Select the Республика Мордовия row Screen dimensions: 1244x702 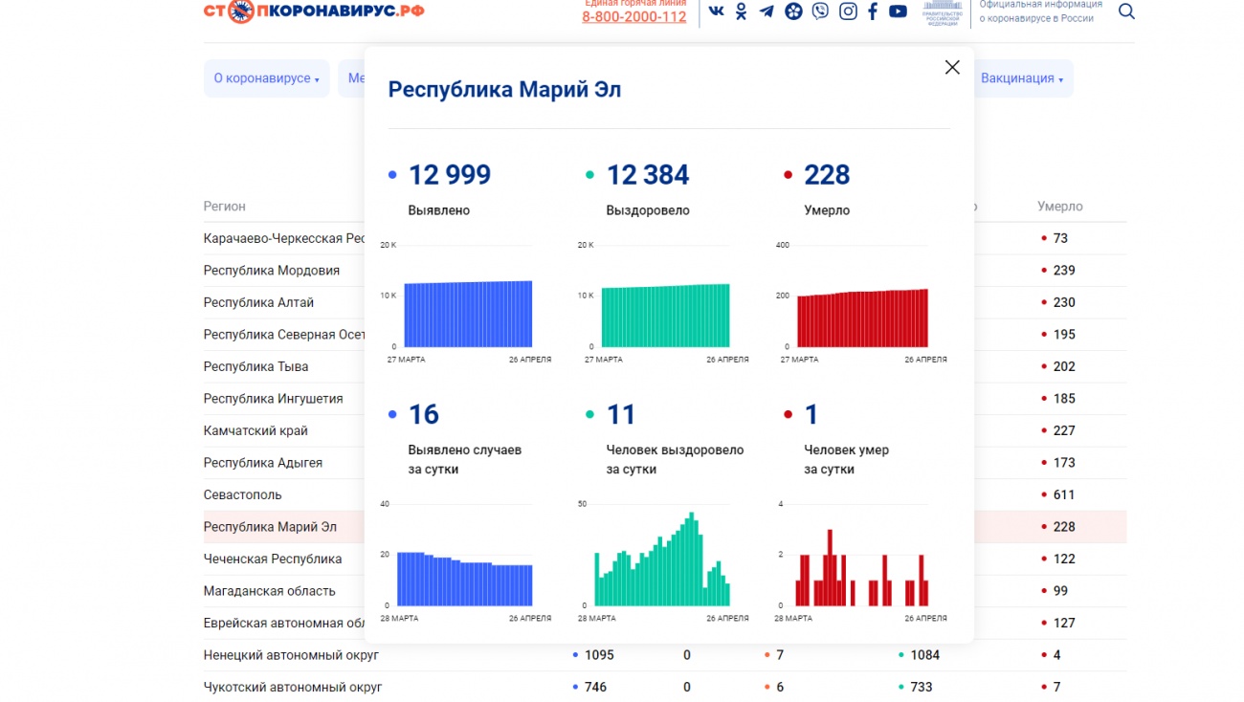pos(272,271)
